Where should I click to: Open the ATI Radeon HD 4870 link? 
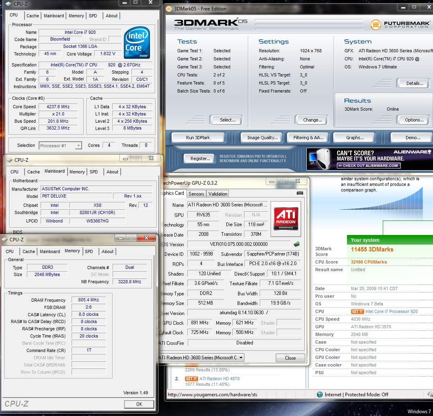pos(220,379)
